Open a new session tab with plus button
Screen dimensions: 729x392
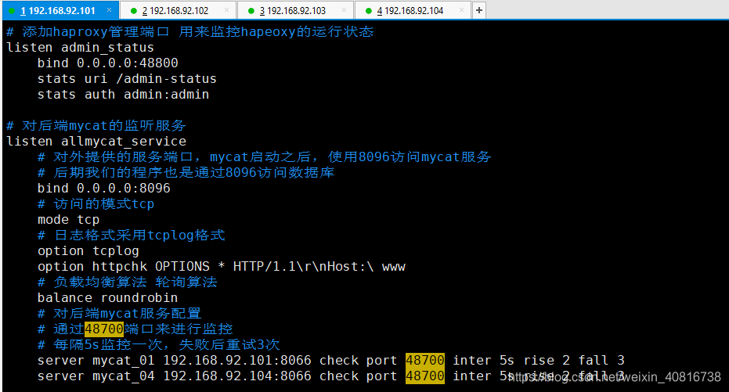479,10
